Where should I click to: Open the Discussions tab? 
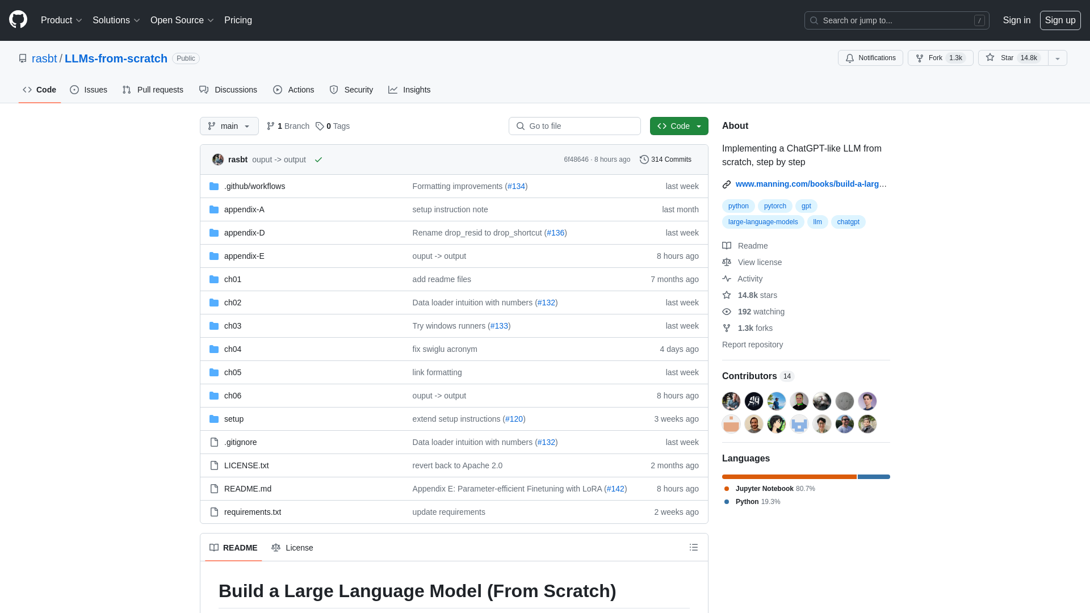pyautogui.click(x=228, y=90)
